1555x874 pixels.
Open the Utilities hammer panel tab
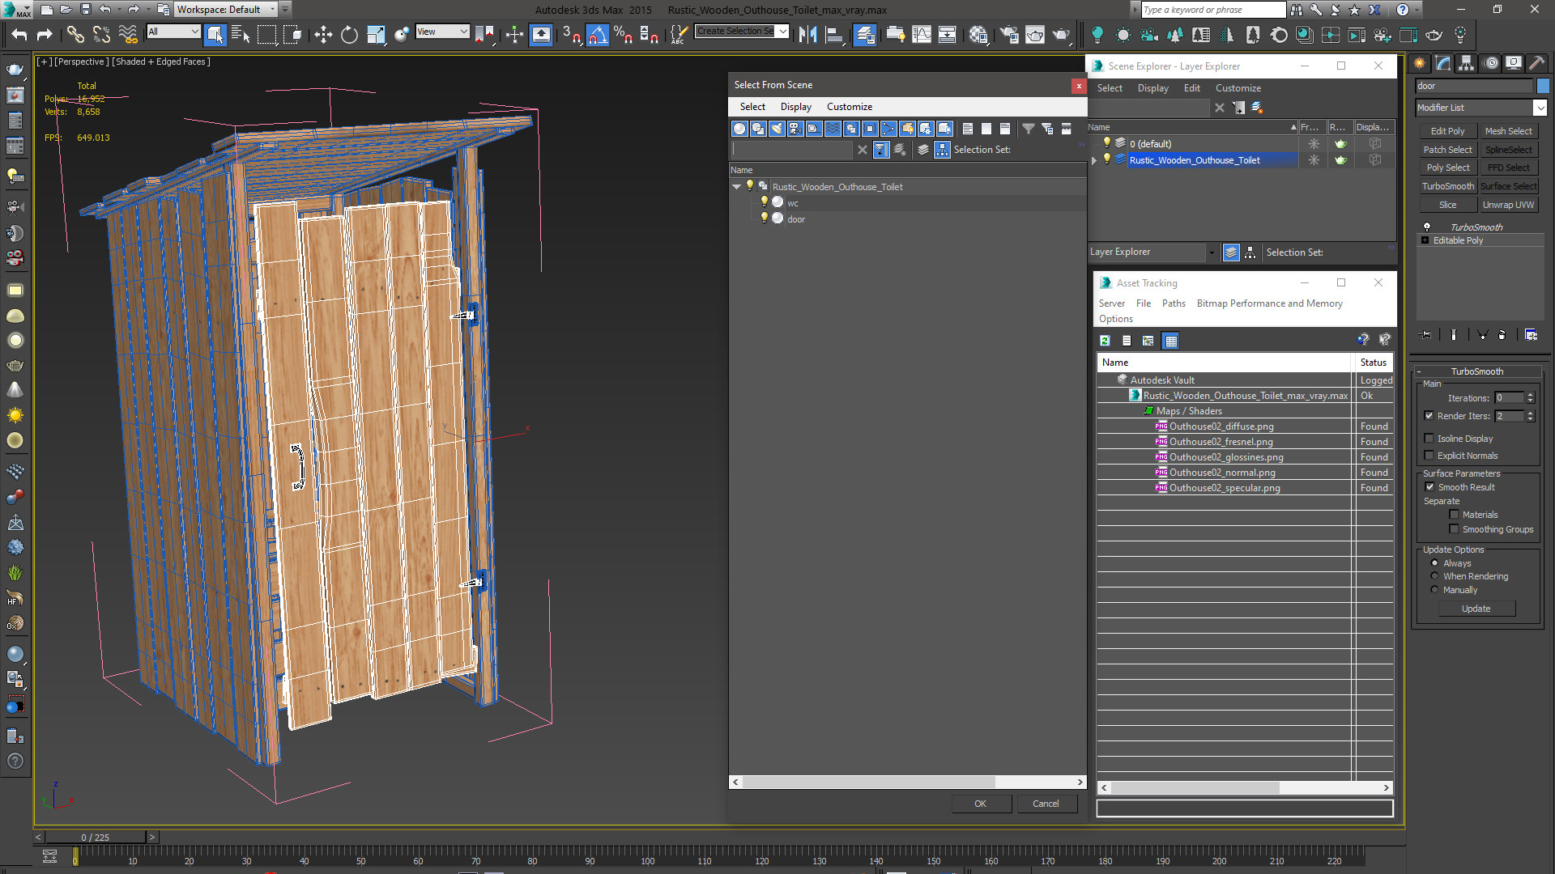[1536, 63]
